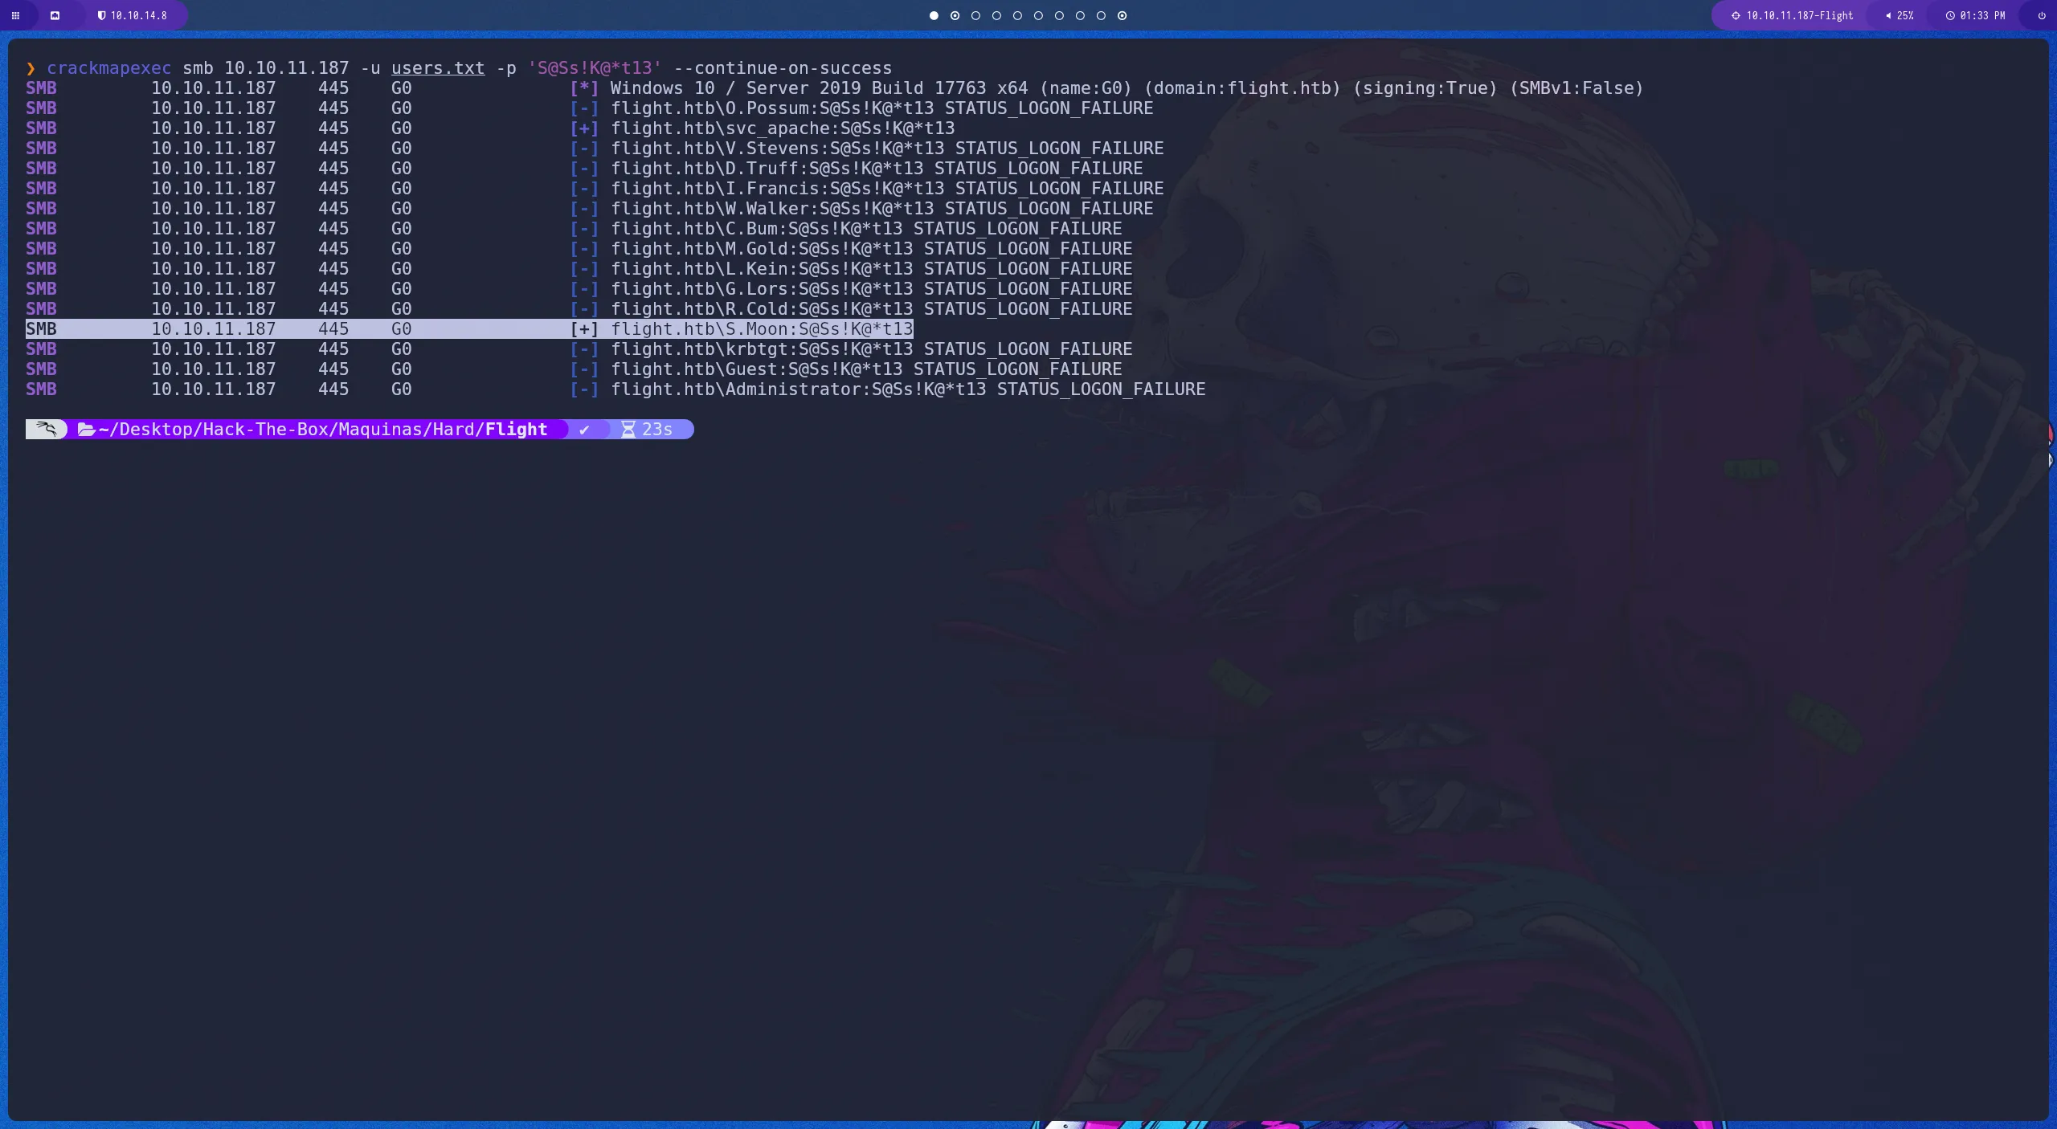Click the Kali dragon logo in prompt
Image resolution: width=2057 pixels, height=1129 pixels.
(x=47, y=429)
